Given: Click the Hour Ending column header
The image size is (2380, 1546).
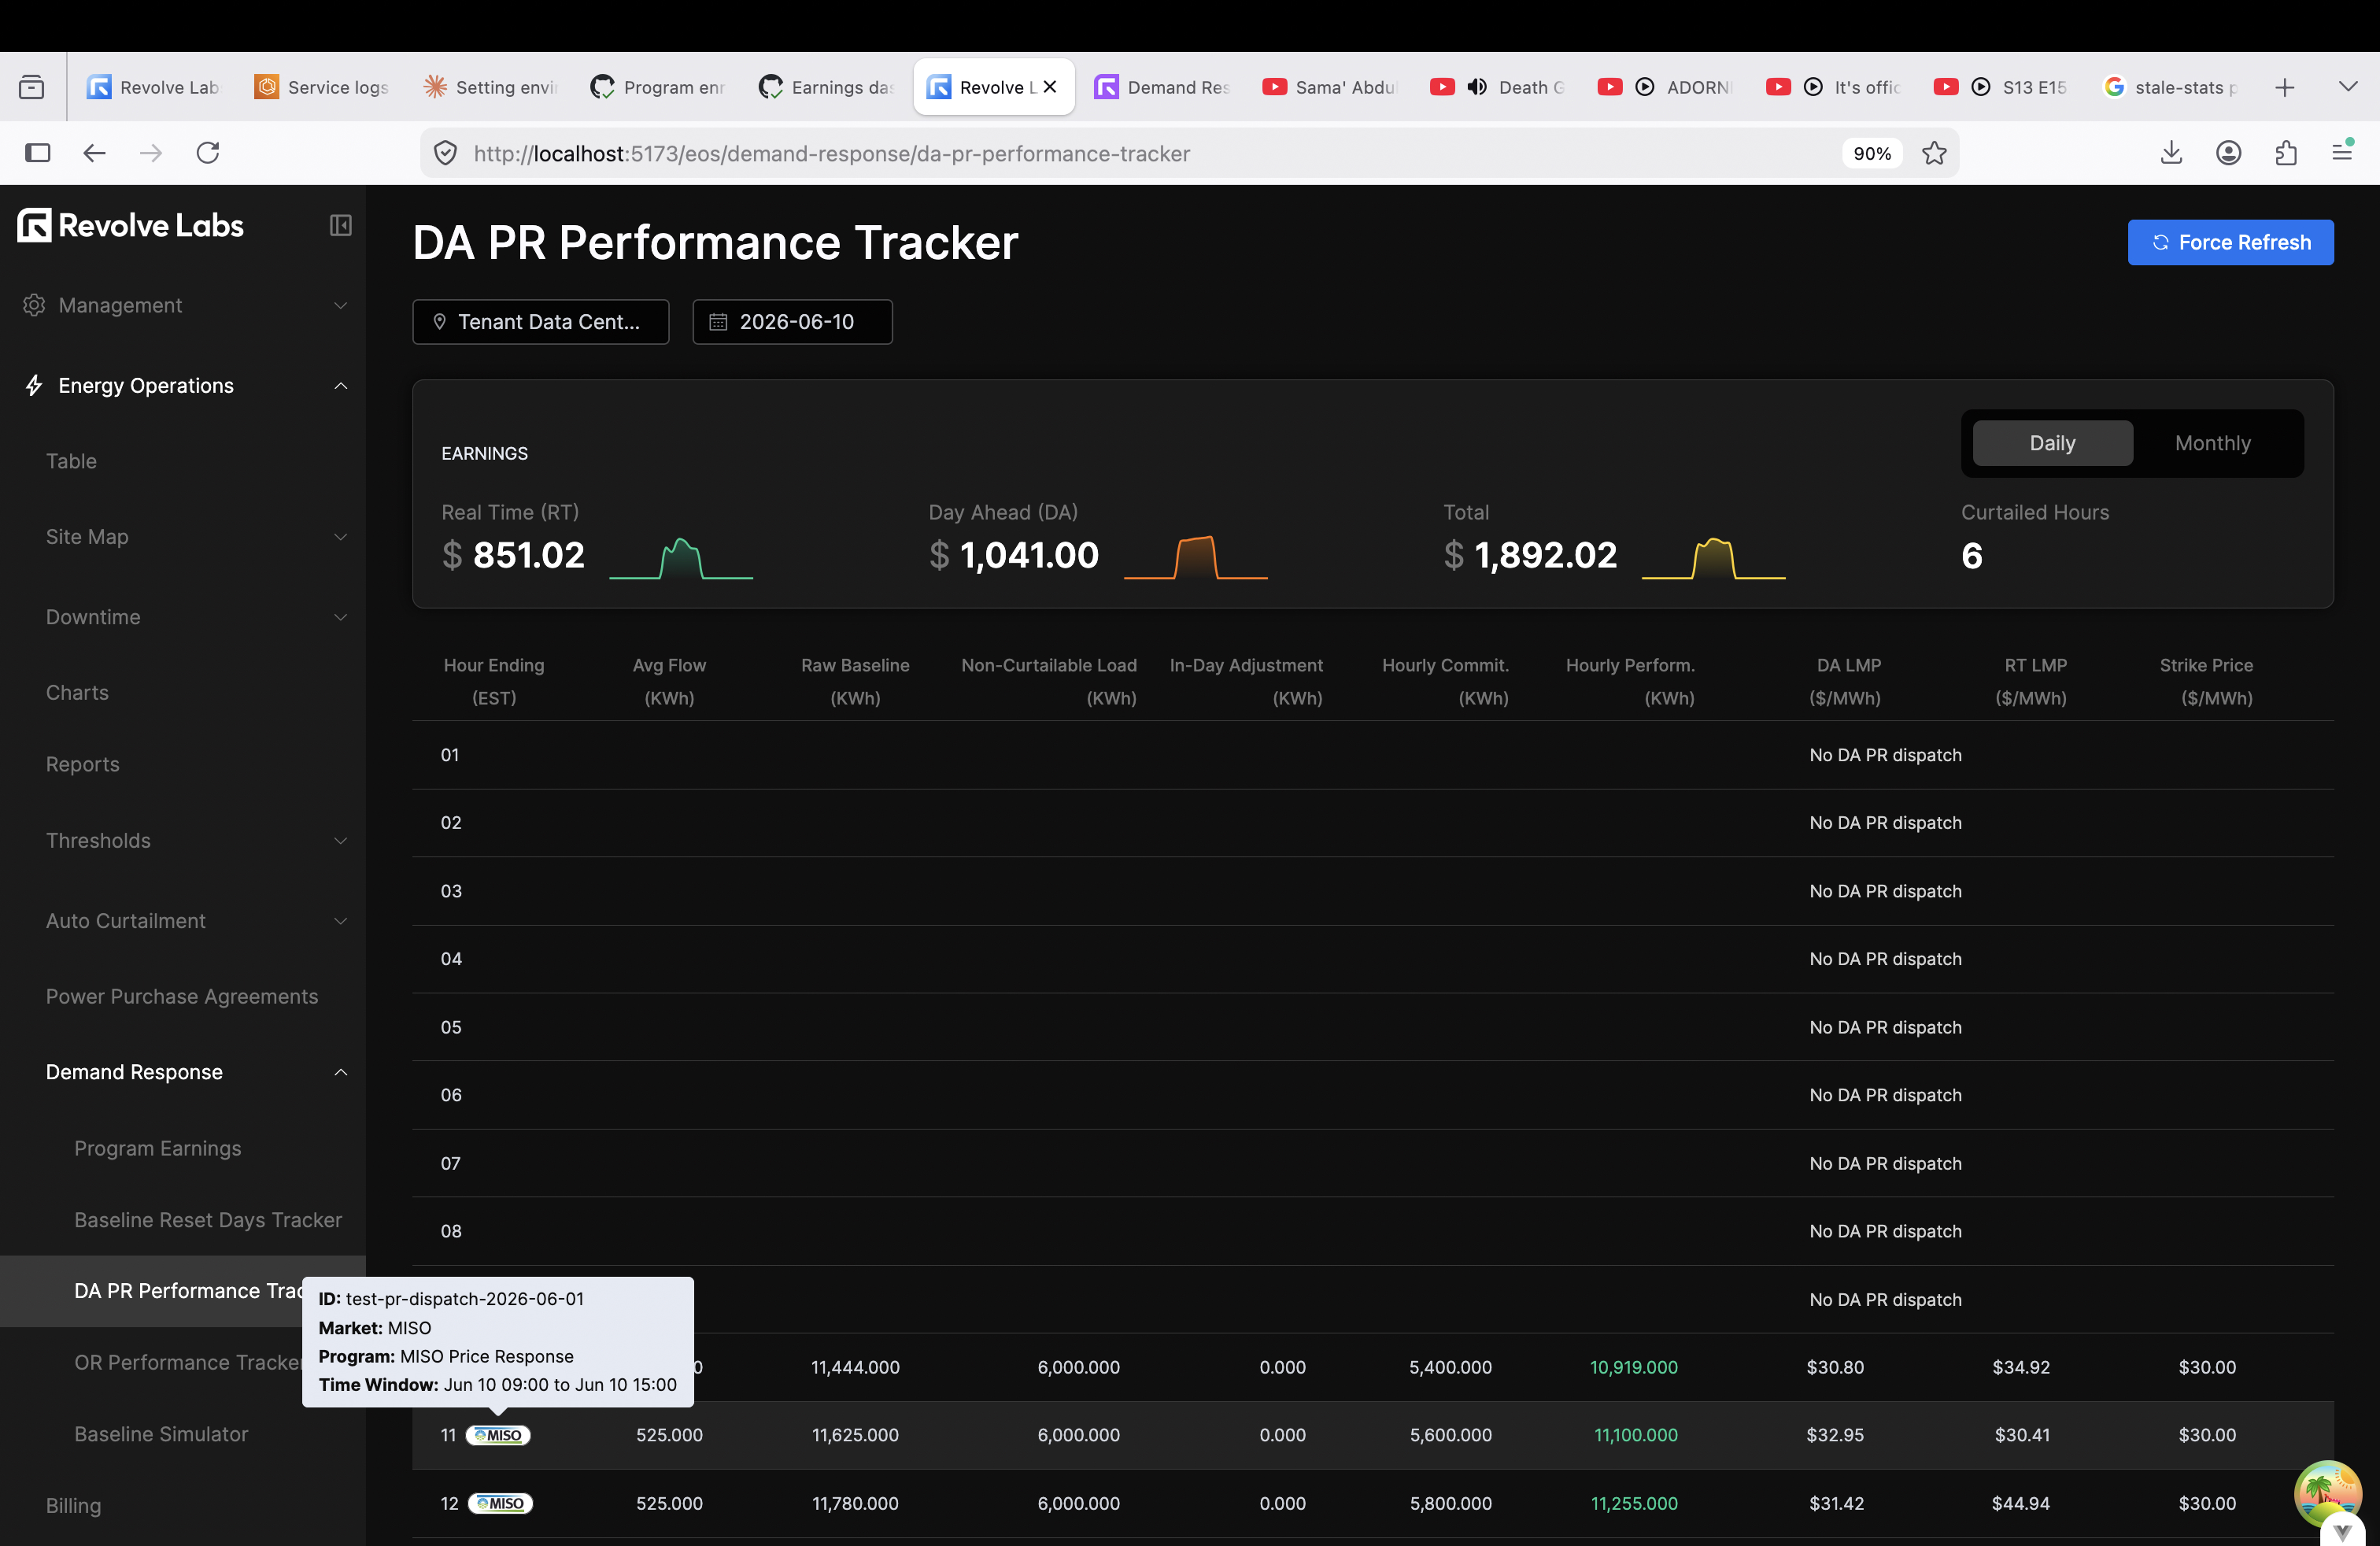Looking at the screenshot, I should click(x=494, y=681).
